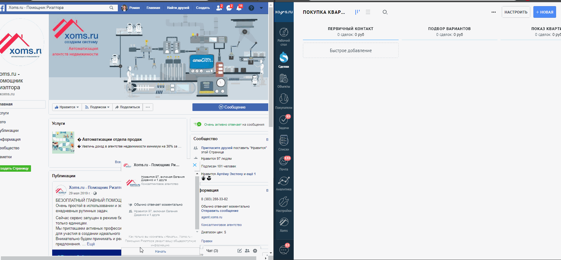Click the search magnifier in CRM header
Image resolution: width=561 pixels, height=260 pixels.
(385, 12)
